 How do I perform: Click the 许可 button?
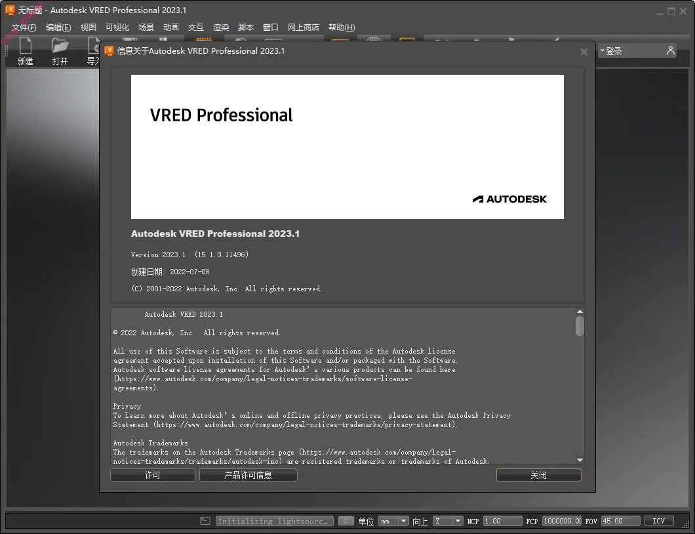tap(152, 475)
